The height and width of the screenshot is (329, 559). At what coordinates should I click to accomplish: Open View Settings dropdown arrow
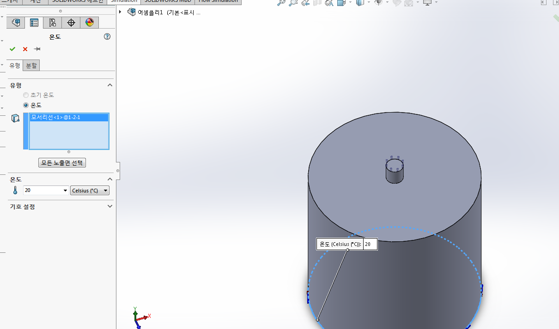(x=436, y=2)
